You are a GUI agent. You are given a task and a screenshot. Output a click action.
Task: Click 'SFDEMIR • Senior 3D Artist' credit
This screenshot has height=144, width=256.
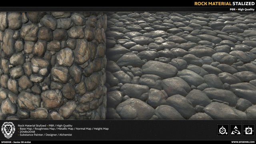point(16,142)
